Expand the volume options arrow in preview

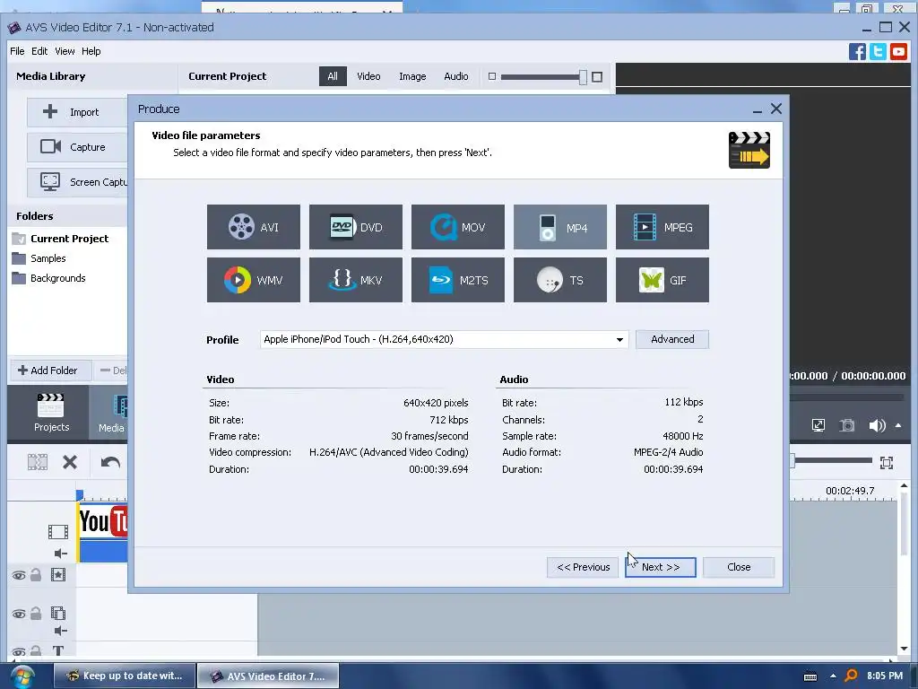coord(898,425)
